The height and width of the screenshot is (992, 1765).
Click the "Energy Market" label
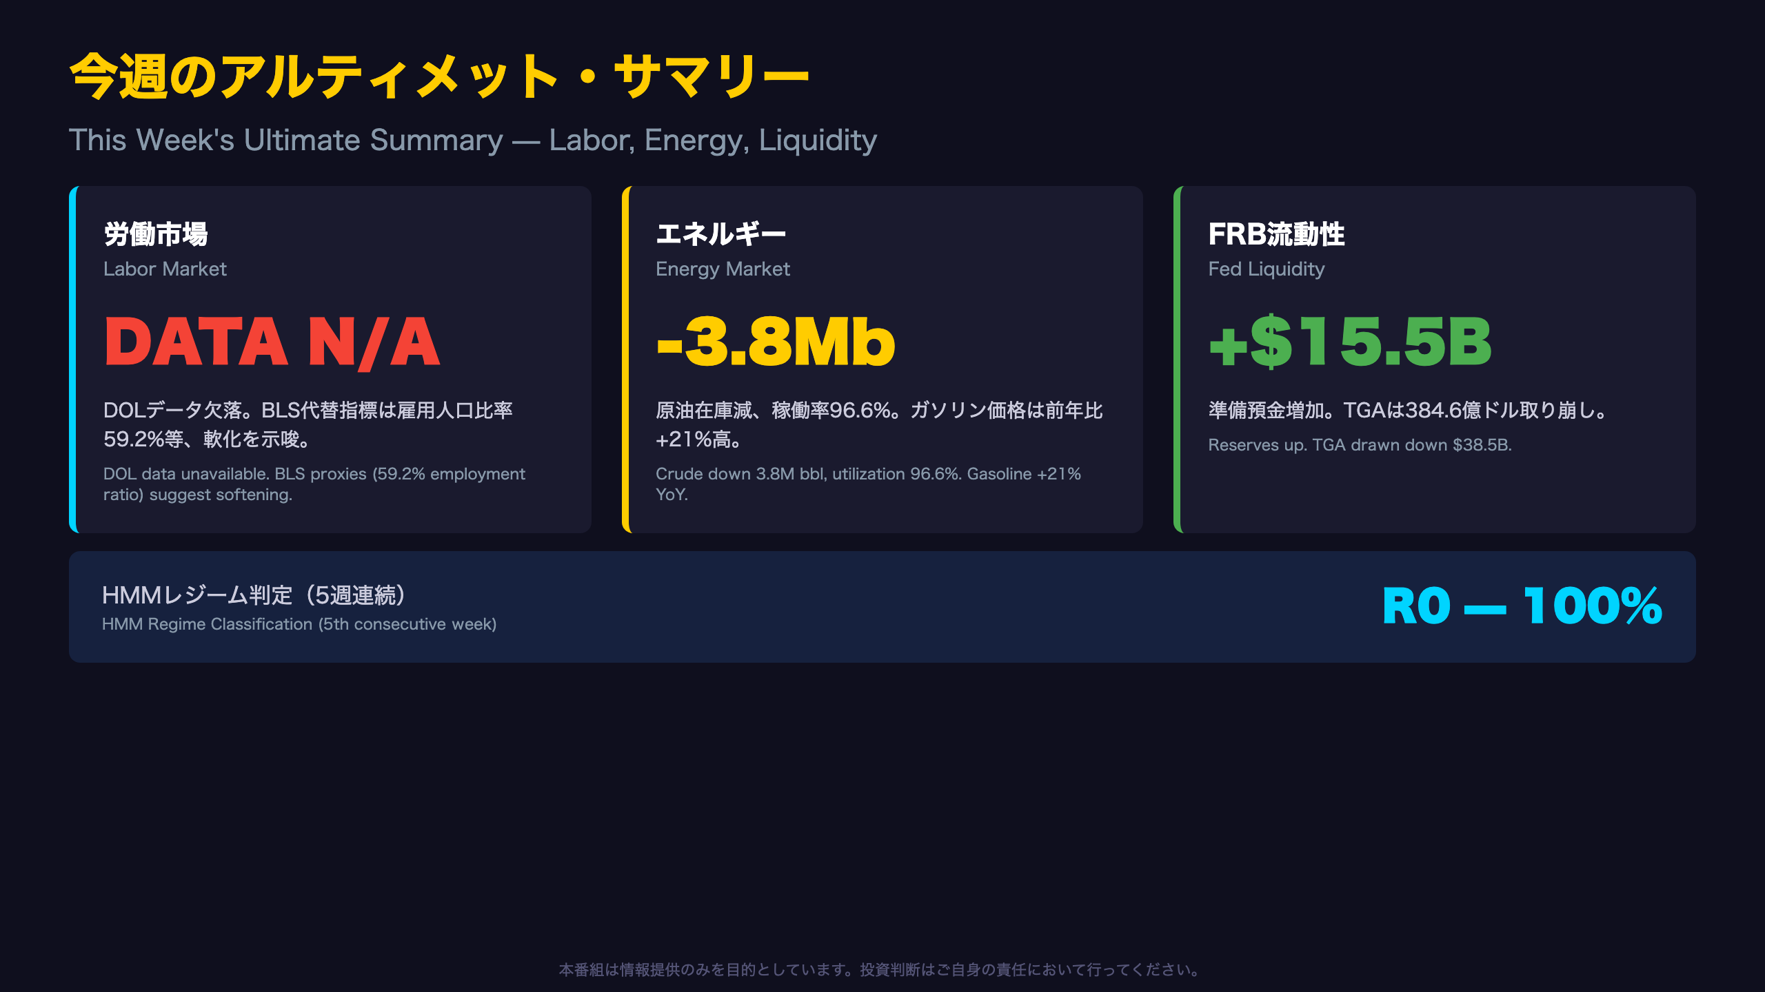pos(723,269)
